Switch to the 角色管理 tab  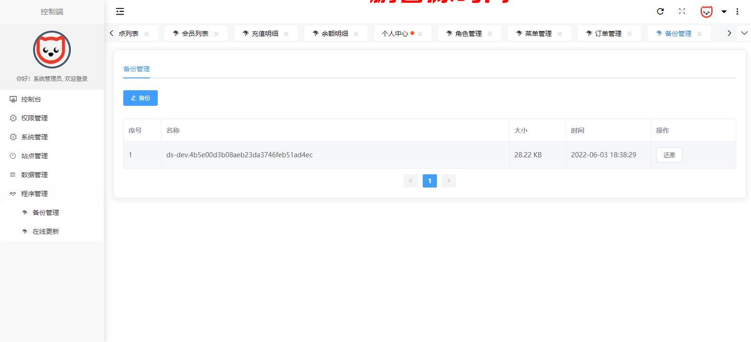coord(469,34)
